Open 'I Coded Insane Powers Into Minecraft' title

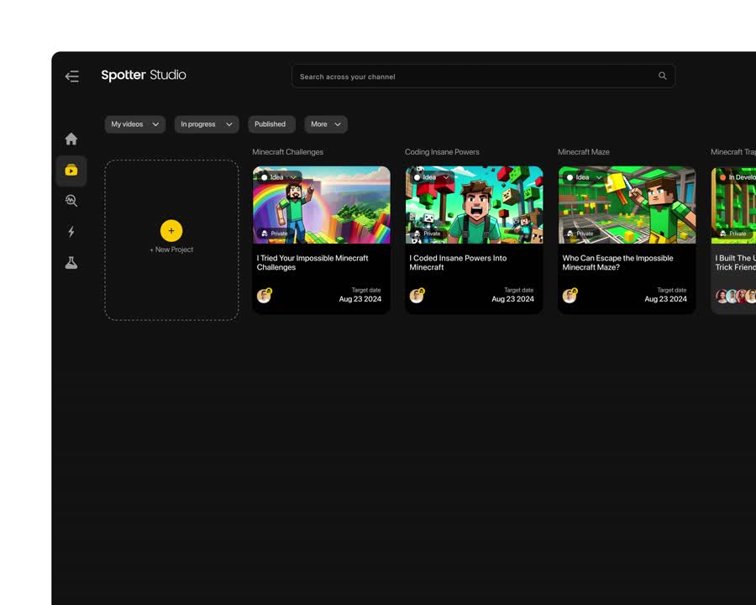pos(458,263)
